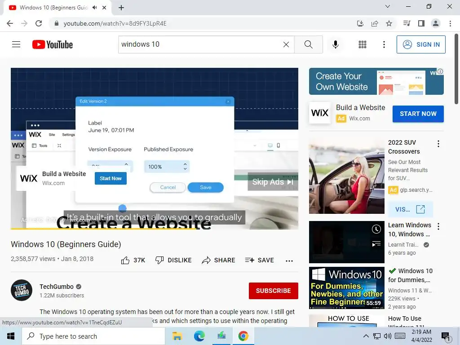This screenshot has height=345, width=460.
Task: Go back to previous page
Action: (x=10, y=23)
